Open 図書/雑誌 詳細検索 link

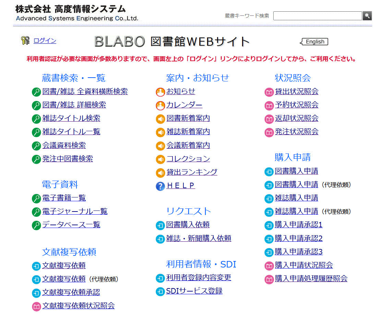click(74, 105)
